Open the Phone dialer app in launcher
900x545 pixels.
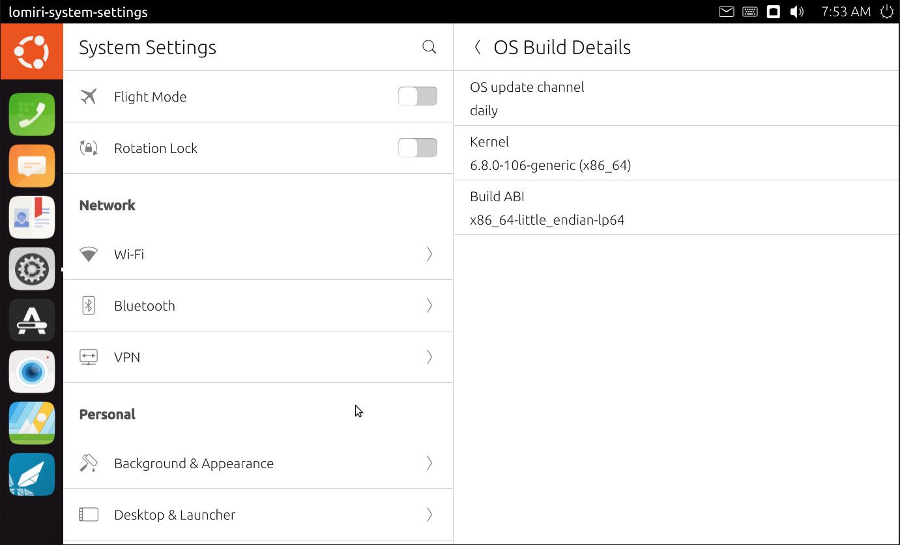pos(32,115)
